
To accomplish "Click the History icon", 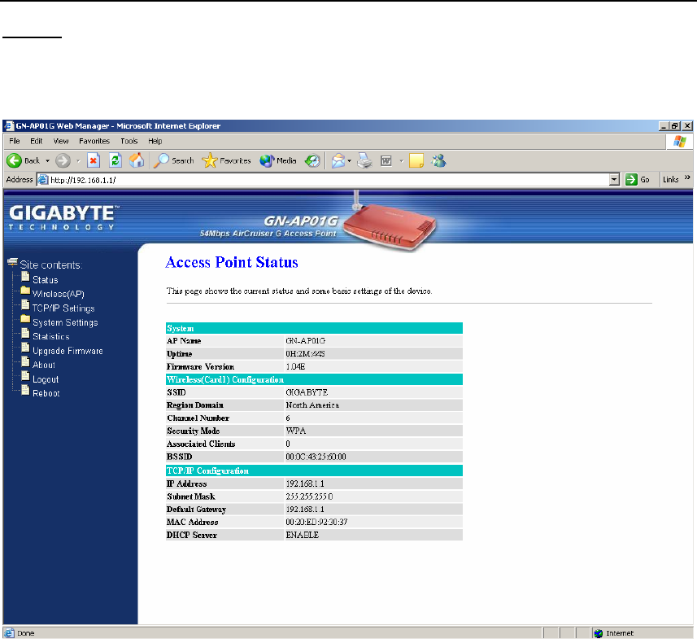I will click(x=312, y=160).
